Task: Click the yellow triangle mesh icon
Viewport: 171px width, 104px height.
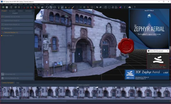Action: (x=66, y=7)
